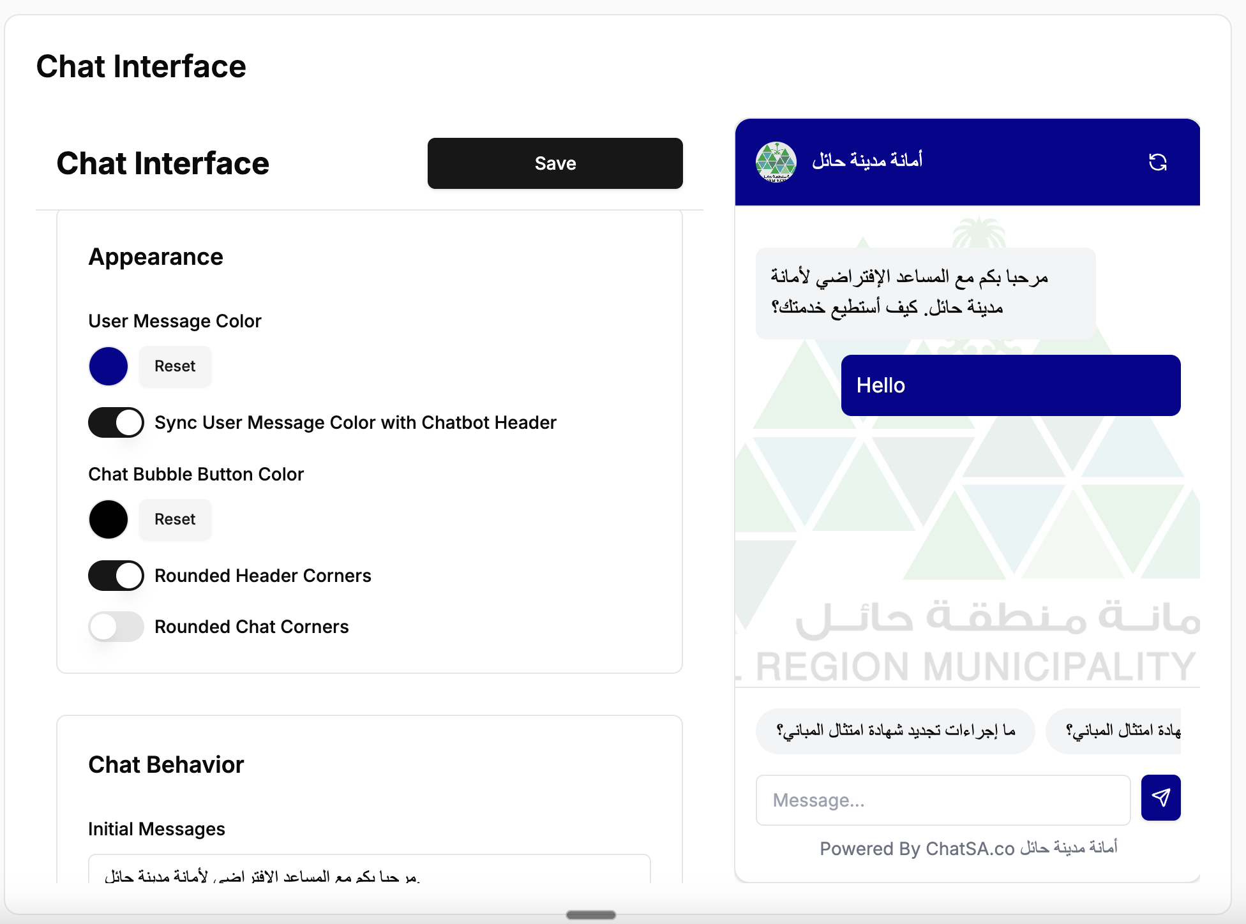Open the blue User Message Color swatch
This screenshot has width=1246, height=924.
109,366
